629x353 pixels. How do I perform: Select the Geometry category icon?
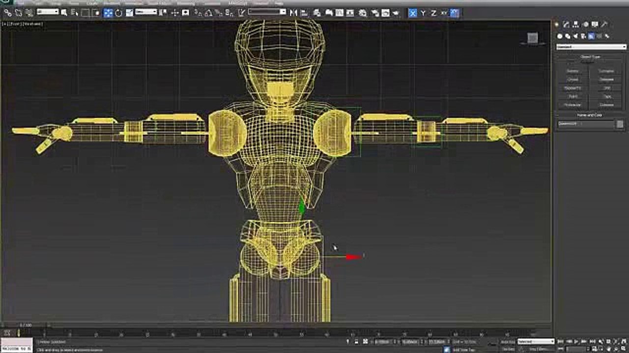(560, 36)
